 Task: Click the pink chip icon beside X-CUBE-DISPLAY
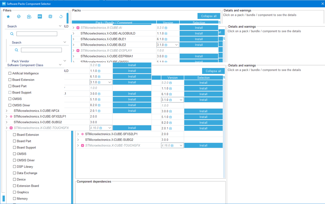pos(78,50)
